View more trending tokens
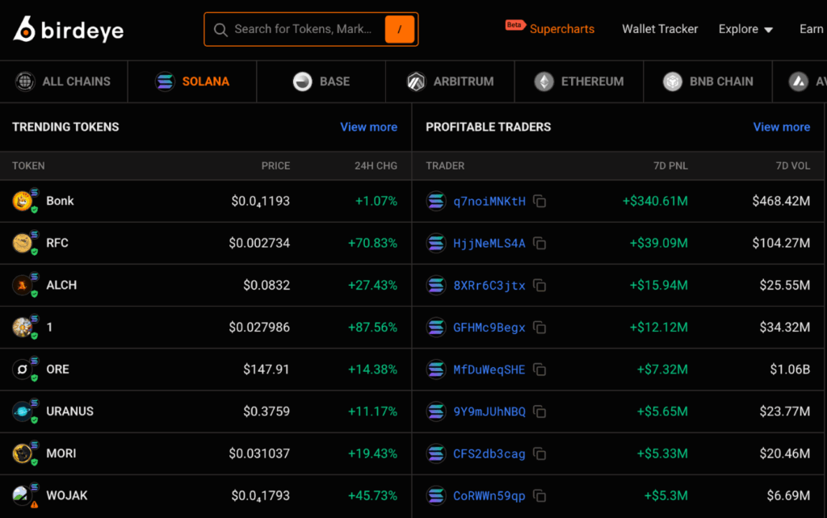 368,127
